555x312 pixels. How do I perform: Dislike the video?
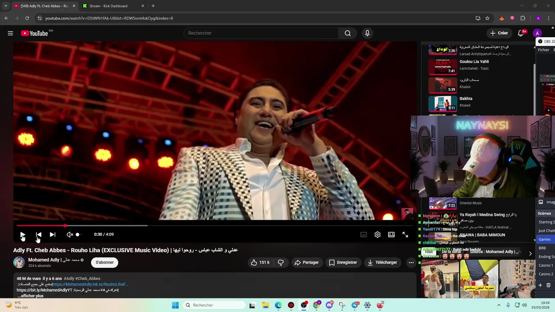click(x=281, y=262)
